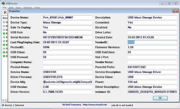Maximize the USBDeview main window
Screen dimensions: 180x109
pyautogui.click(x=169, y=3)
